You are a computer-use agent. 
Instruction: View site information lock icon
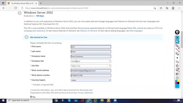pyautogui.click(x=22, y=8)
